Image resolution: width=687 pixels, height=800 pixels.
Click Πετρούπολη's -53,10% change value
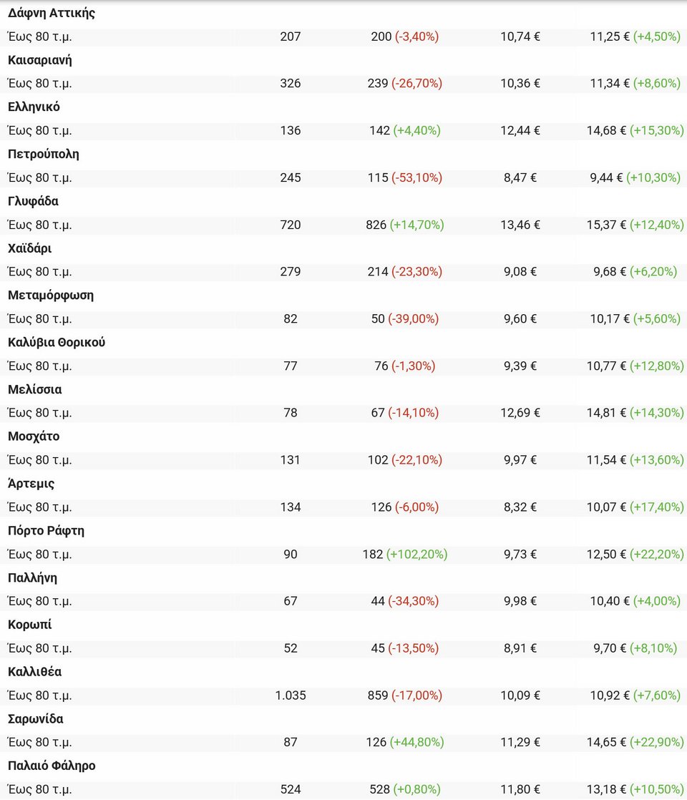(416, 177)
